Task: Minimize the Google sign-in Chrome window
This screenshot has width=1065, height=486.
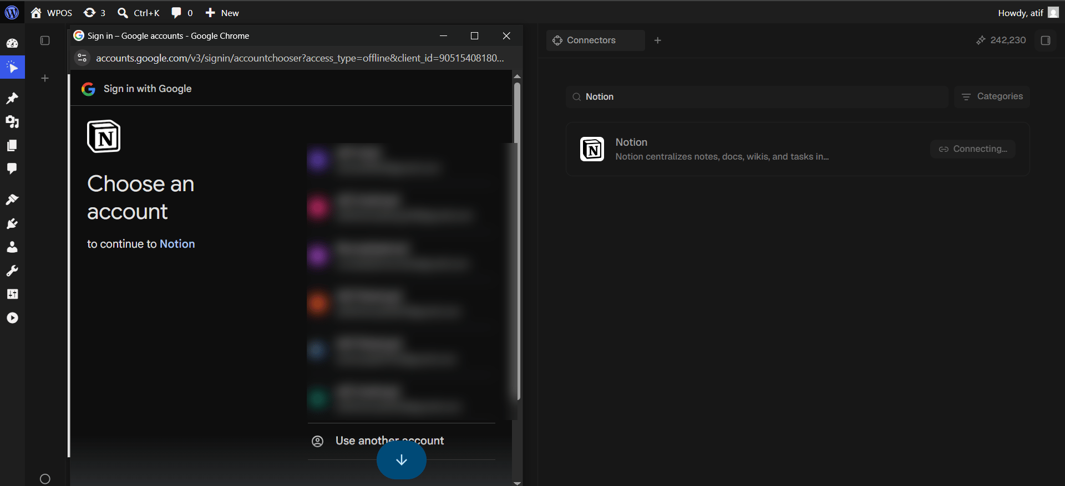Action: [443, 35]
